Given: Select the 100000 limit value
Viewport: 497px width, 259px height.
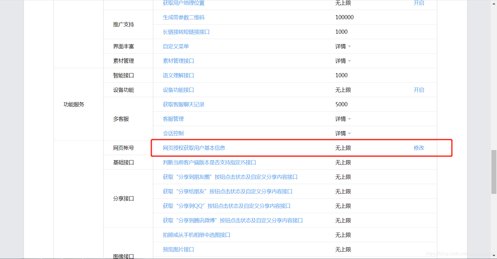Looking at the screenshot, I should (x=344, y=17).
